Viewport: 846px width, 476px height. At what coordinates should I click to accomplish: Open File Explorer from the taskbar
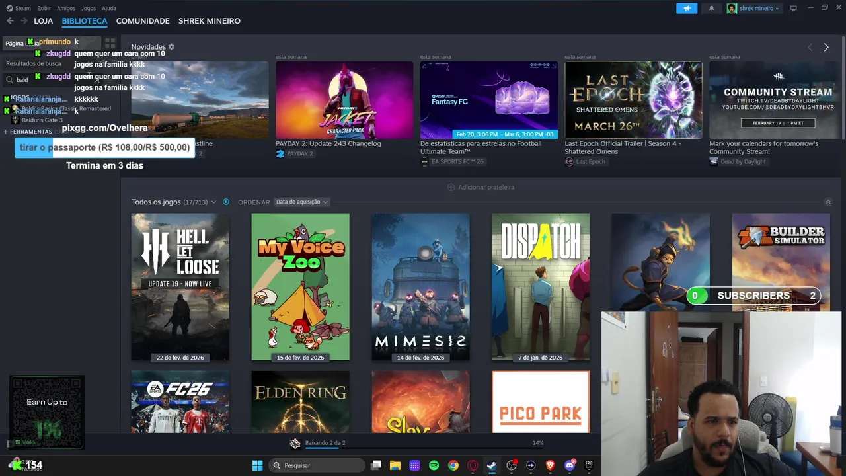395,465
